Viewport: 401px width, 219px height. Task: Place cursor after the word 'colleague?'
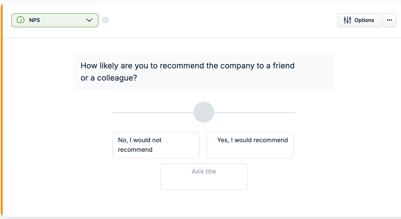pos(137,78)
